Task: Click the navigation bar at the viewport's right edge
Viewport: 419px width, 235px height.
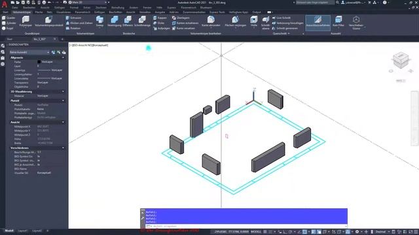Action: point(414,118)
